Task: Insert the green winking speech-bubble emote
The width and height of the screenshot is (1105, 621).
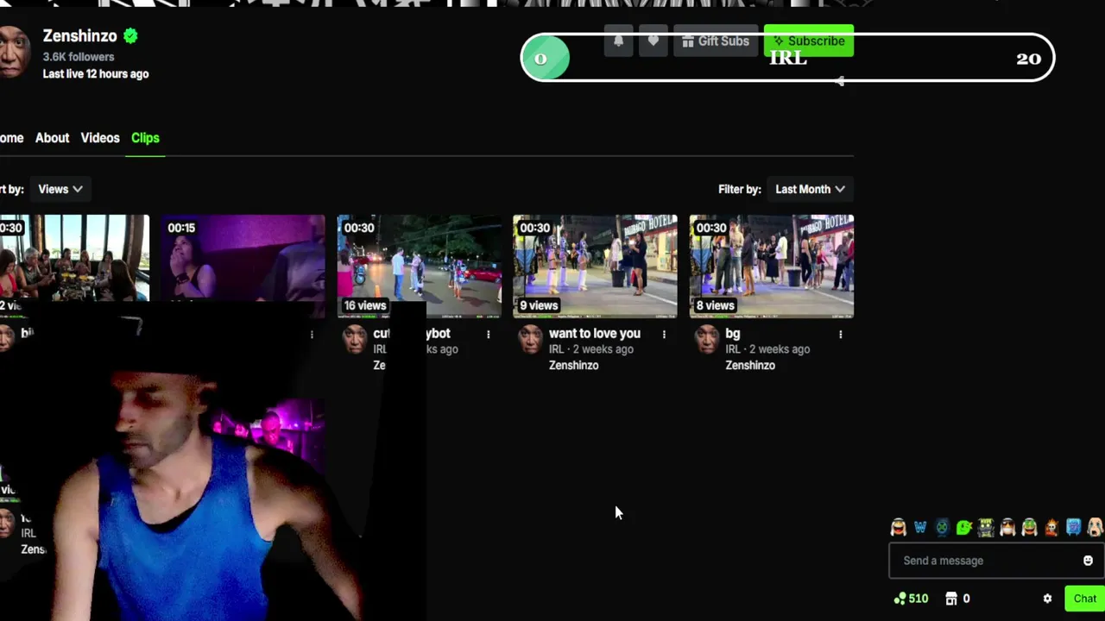Action: pos(964,528)
